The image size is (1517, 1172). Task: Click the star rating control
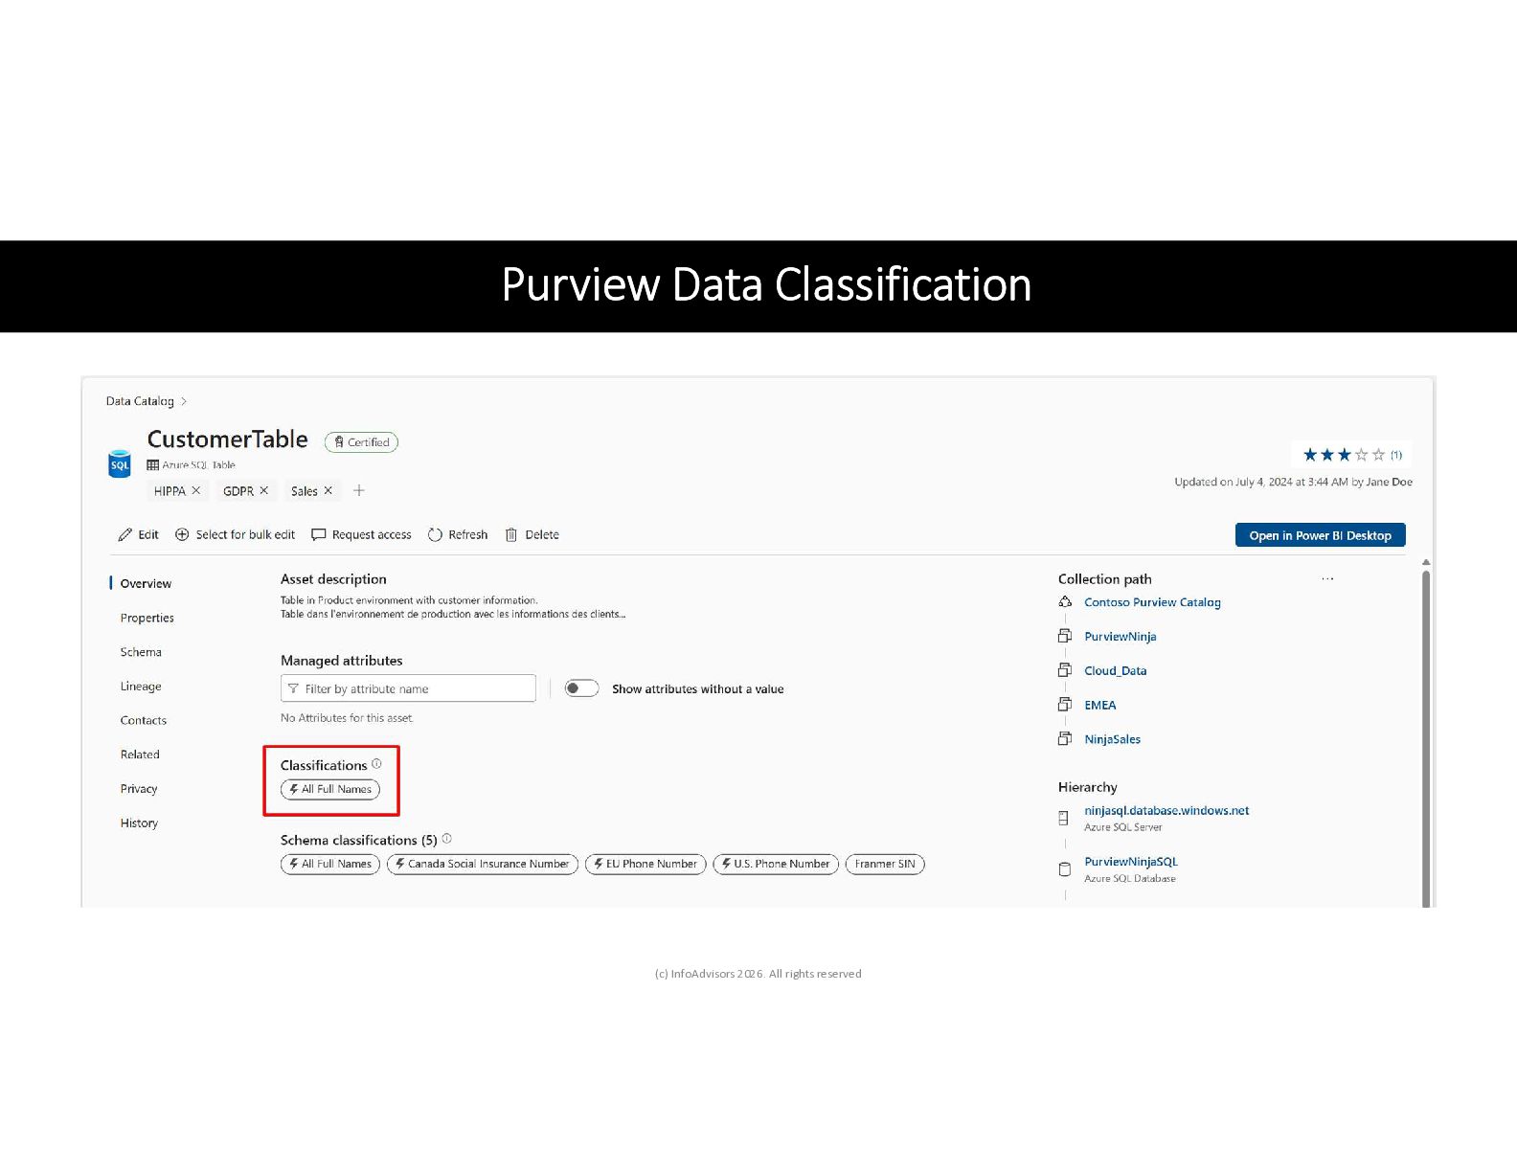point(1344,455)
